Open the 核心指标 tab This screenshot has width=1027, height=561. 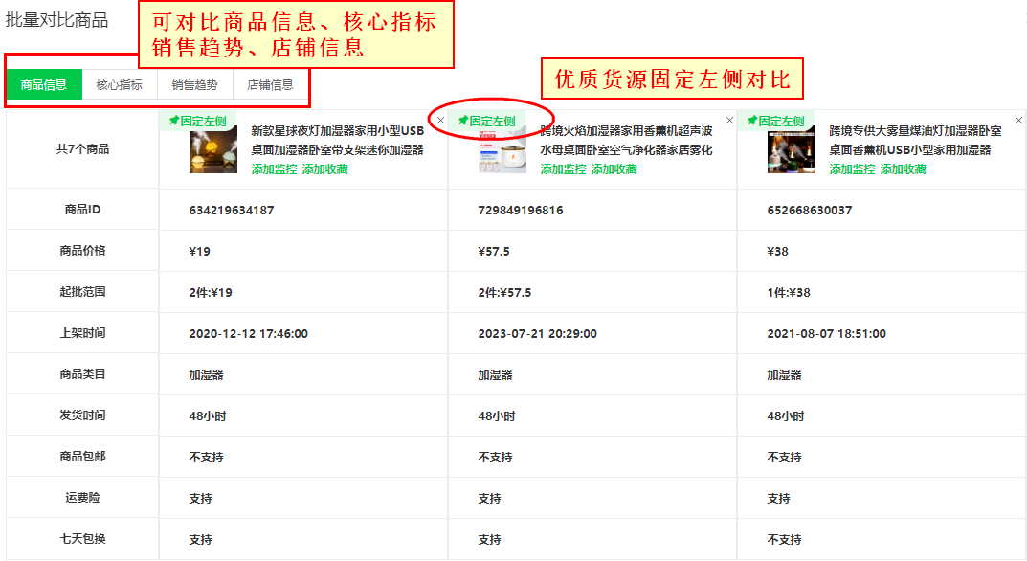point(120,84)
